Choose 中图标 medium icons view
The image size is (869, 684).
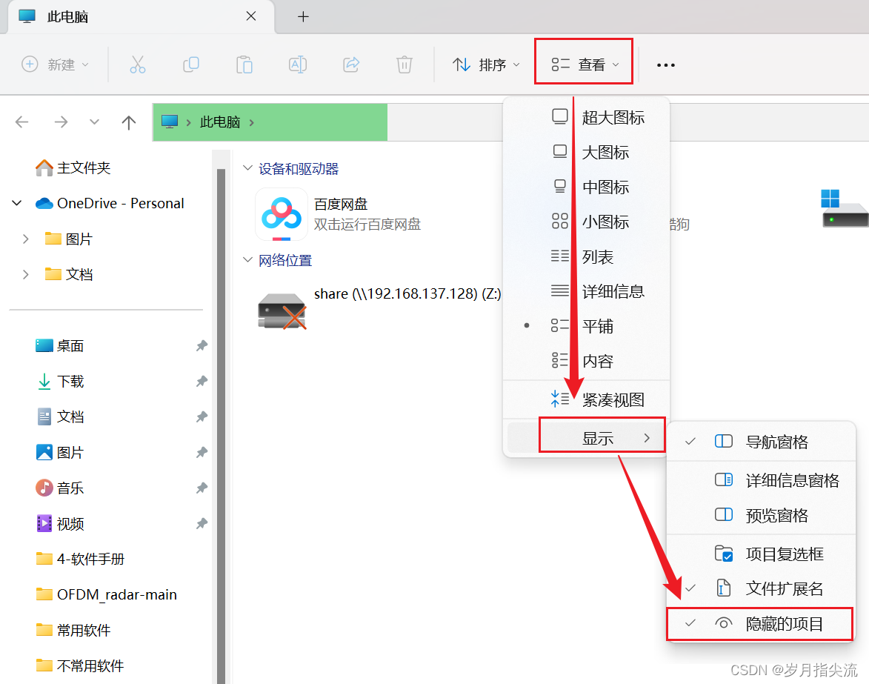click(x=586, y=187)
